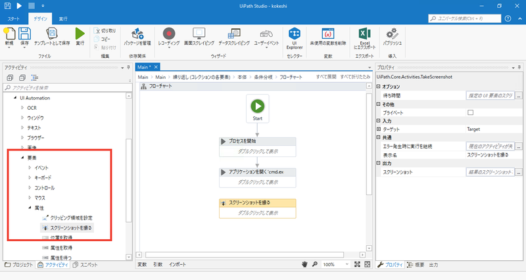The width and height of the screenshot is (526, 280).
Task: Open the ユーザーイベント menu
Action: tap(266, 37)
